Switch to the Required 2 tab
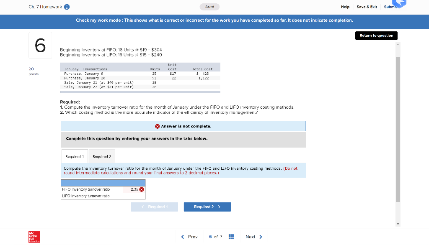 pos(101,156)
